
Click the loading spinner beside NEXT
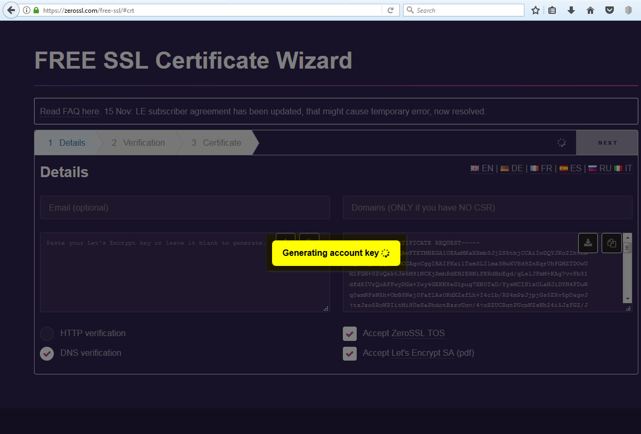pos(561,143)
